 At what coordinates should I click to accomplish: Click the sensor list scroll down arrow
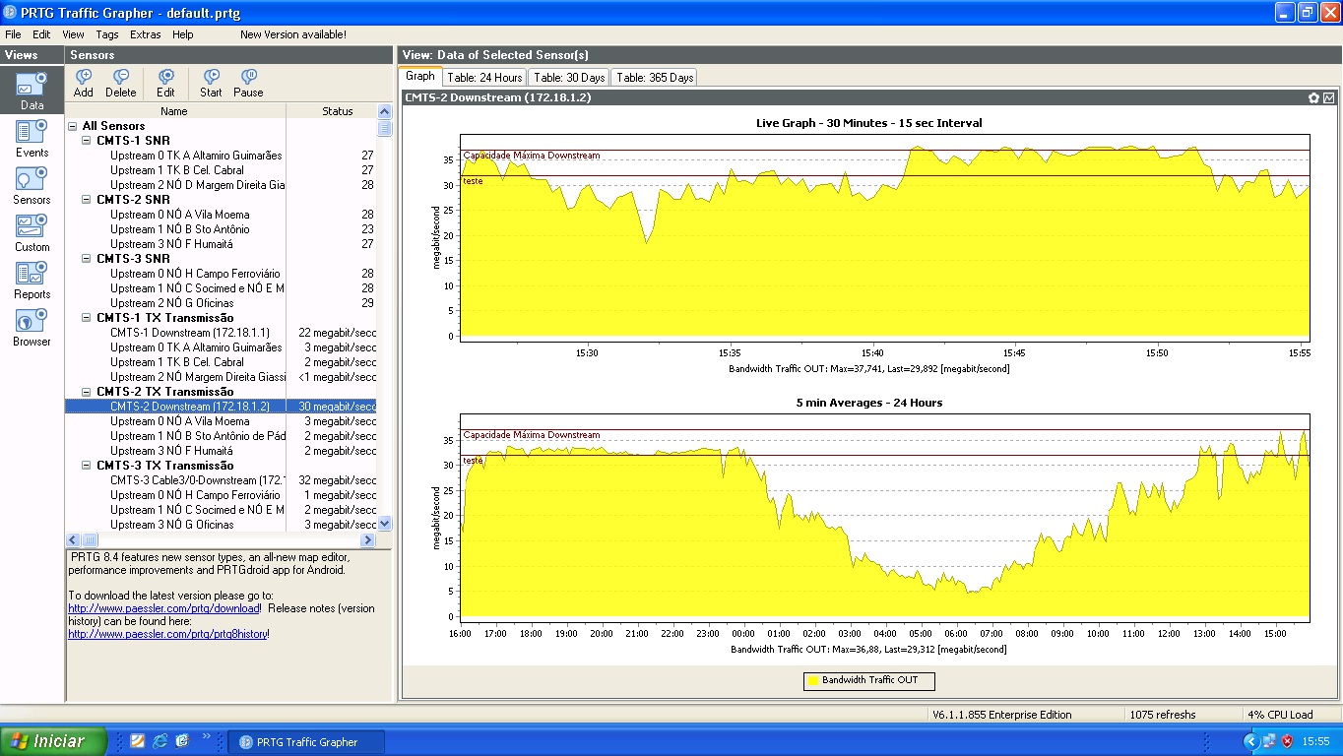385,524
